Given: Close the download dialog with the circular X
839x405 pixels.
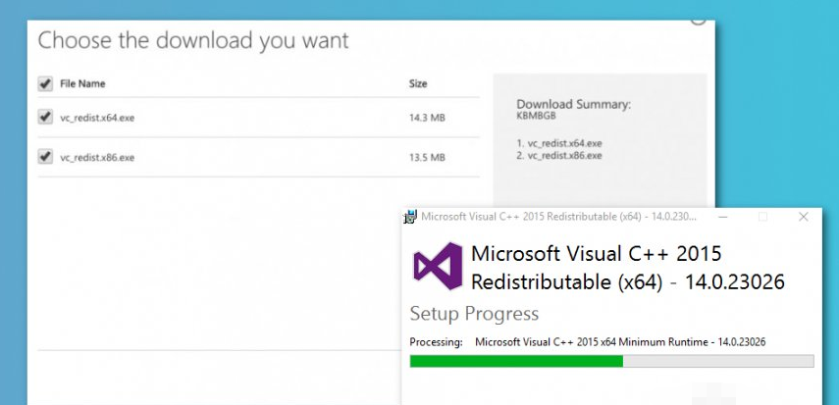Looking at the screenshot, I should pos(698,17).
